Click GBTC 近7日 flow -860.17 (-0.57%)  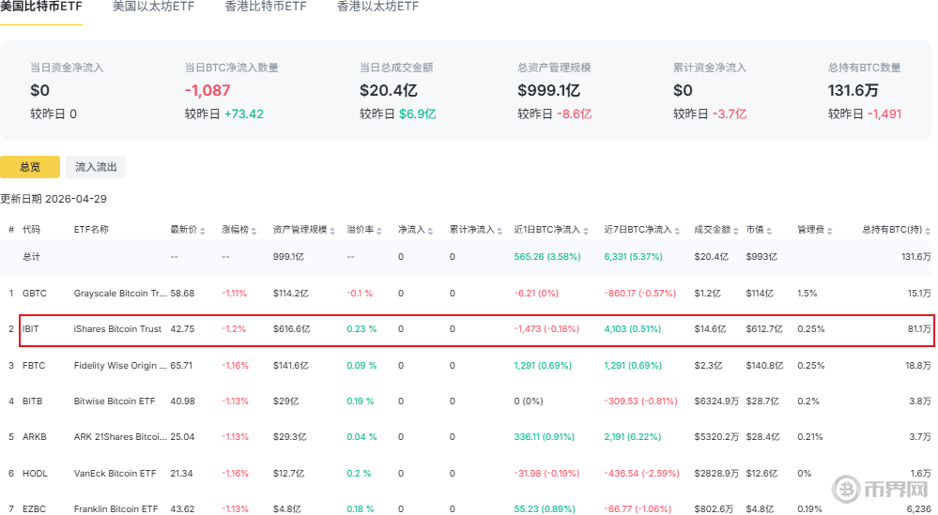(x=639, y=294)
